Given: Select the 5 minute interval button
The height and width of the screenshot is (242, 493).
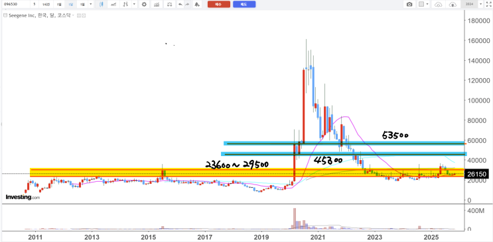Looking at the screenshot, I should [x=35, y=5].
